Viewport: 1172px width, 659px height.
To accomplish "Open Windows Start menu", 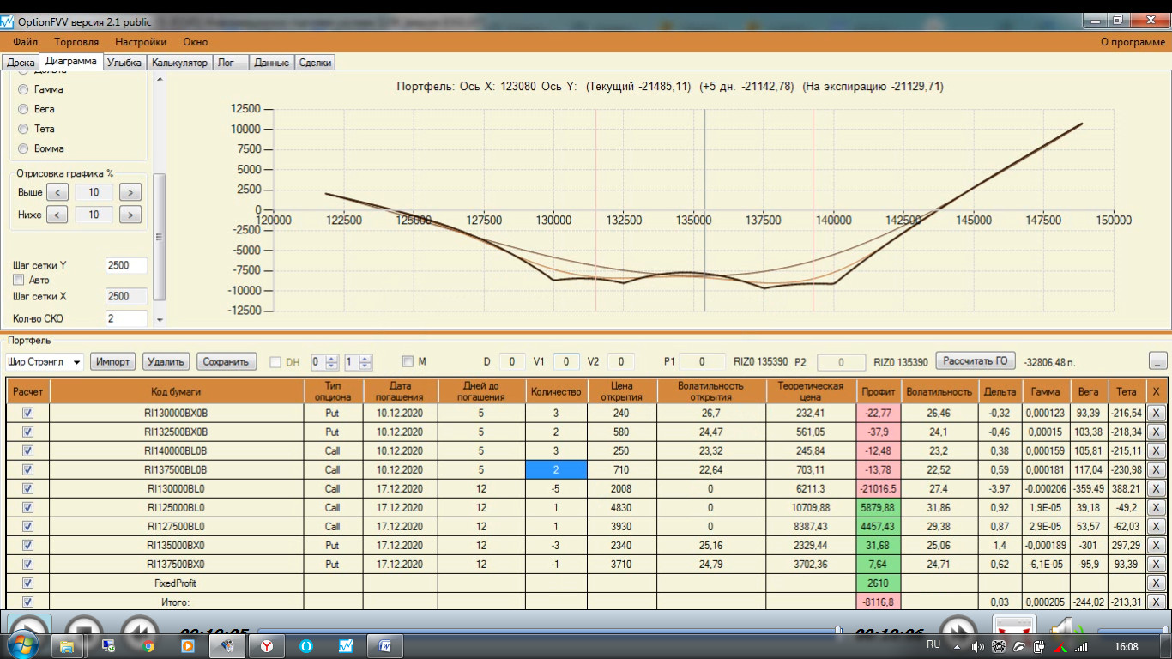I will pos(23,644).
